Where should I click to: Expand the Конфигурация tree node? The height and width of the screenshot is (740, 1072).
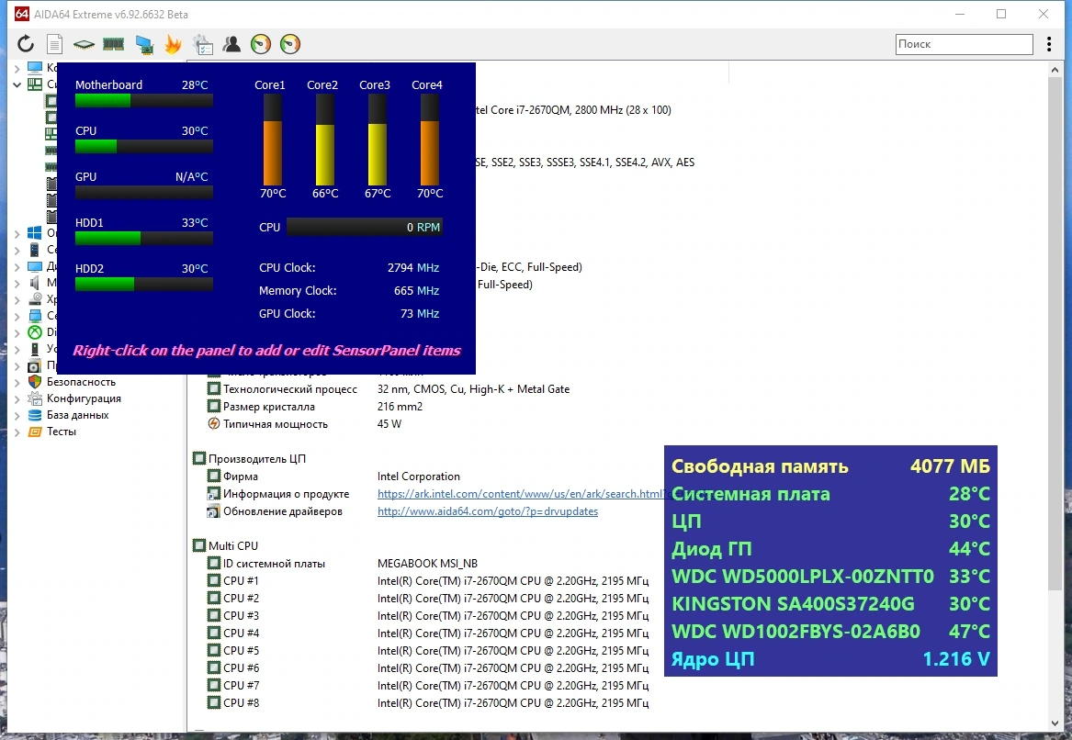(x=17, y=398)
